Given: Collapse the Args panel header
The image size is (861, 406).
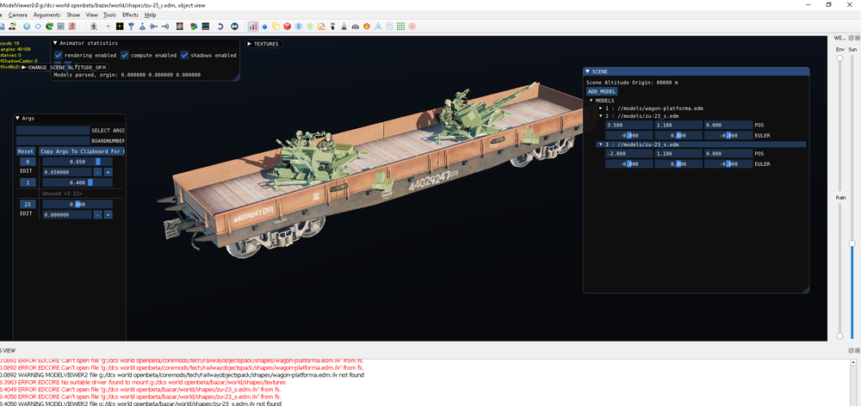Looking at the screenshot, I should click(x=20, y=118).
